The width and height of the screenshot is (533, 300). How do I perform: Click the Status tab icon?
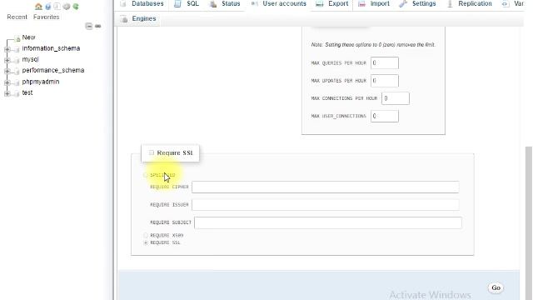click(213, 3)
